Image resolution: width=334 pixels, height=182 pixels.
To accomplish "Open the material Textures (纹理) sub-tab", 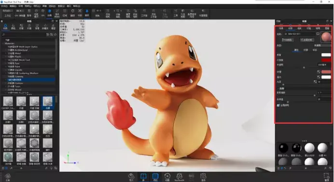I will pos(306,50).
